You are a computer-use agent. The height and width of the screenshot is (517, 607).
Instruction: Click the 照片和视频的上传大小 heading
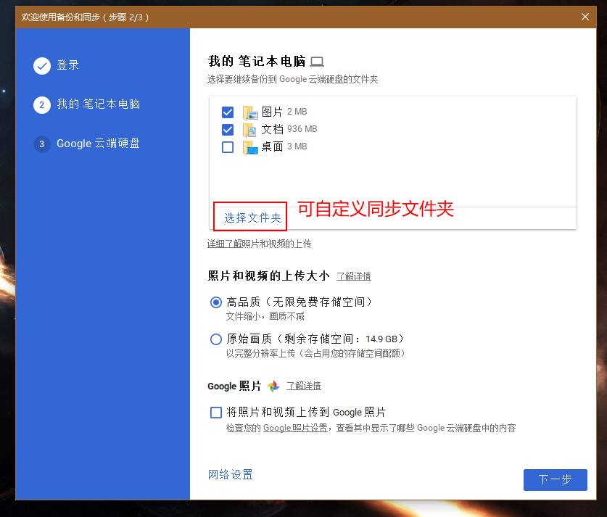268,276
